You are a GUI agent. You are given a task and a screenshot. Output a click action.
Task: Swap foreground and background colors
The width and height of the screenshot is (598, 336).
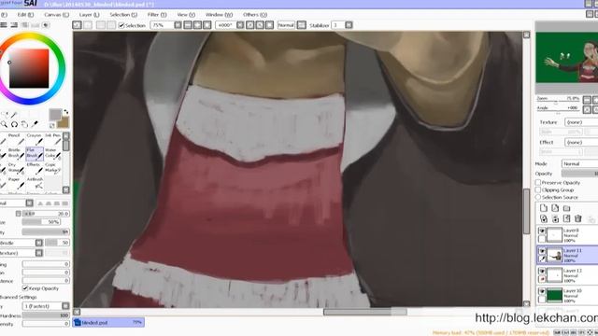pyautogui.click(x=66, y=112)
